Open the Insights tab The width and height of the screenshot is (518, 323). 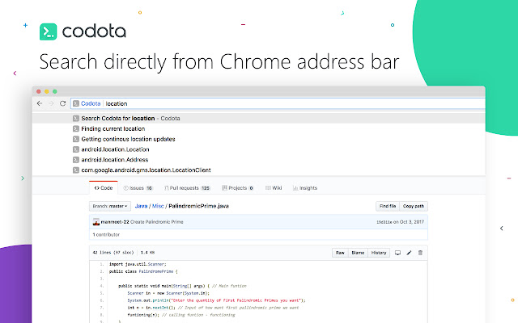305,187
